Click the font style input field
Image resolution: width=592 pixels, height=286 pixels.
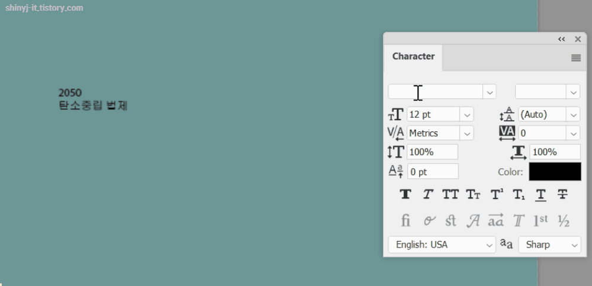[540, 92]
